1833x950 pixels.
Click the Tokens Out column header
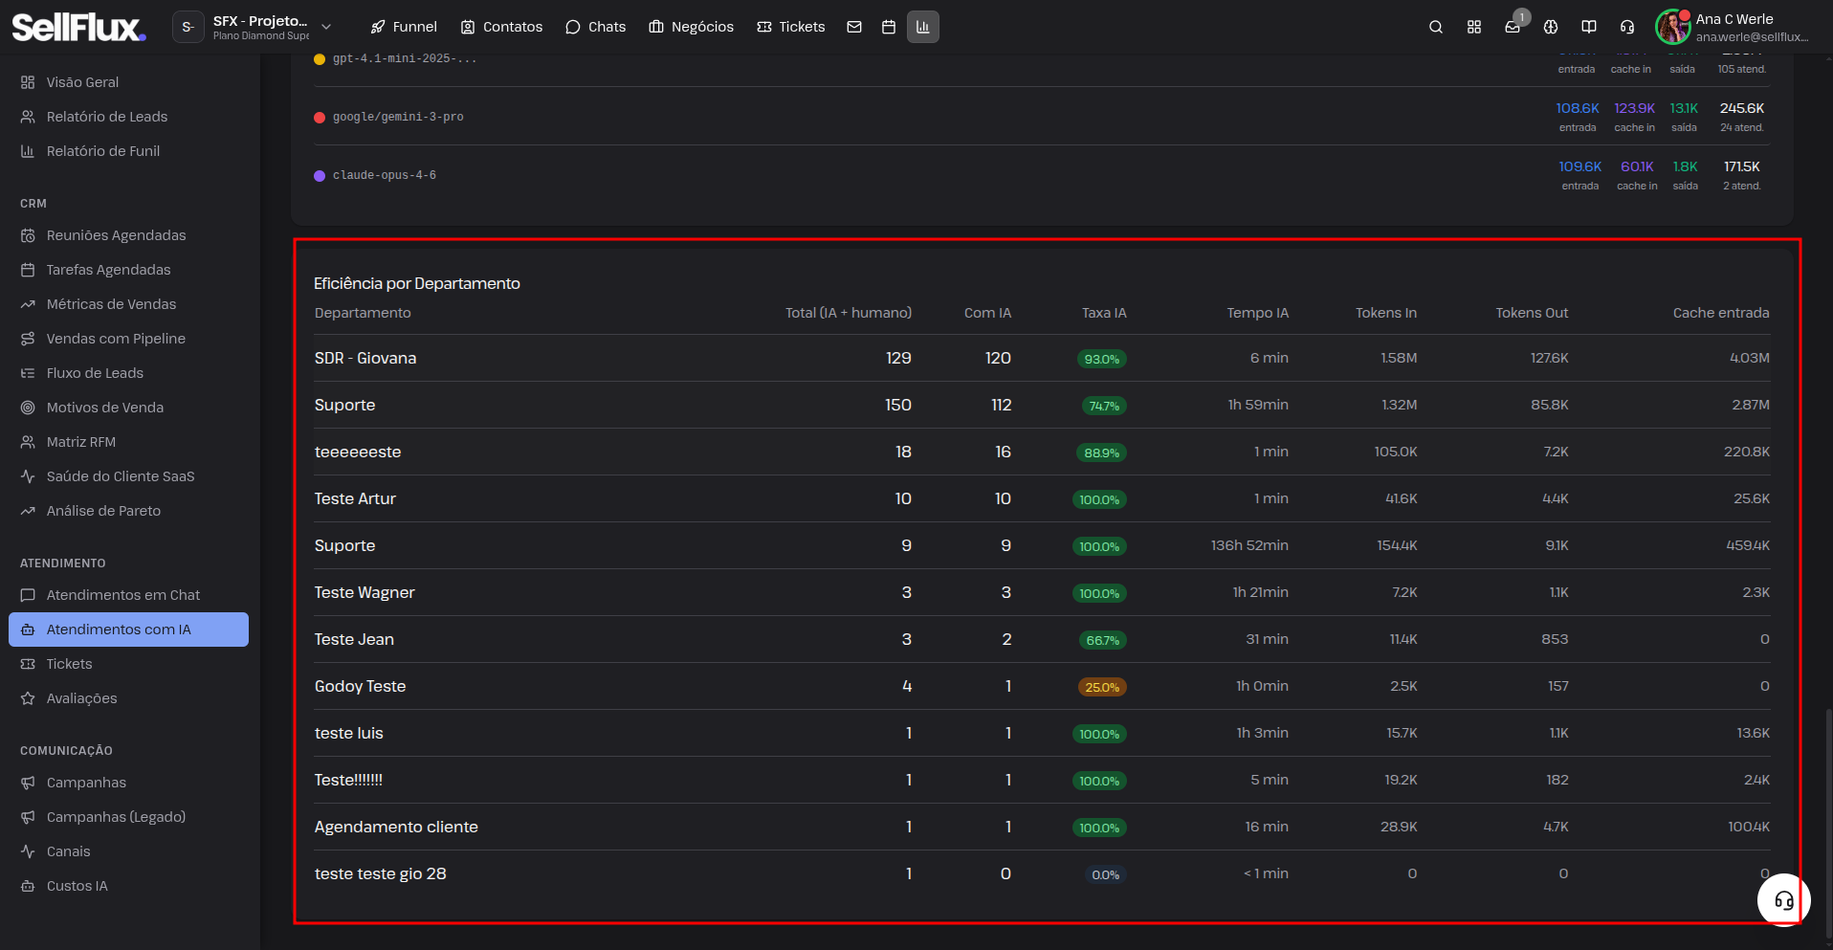click(x=1532, y=313)
